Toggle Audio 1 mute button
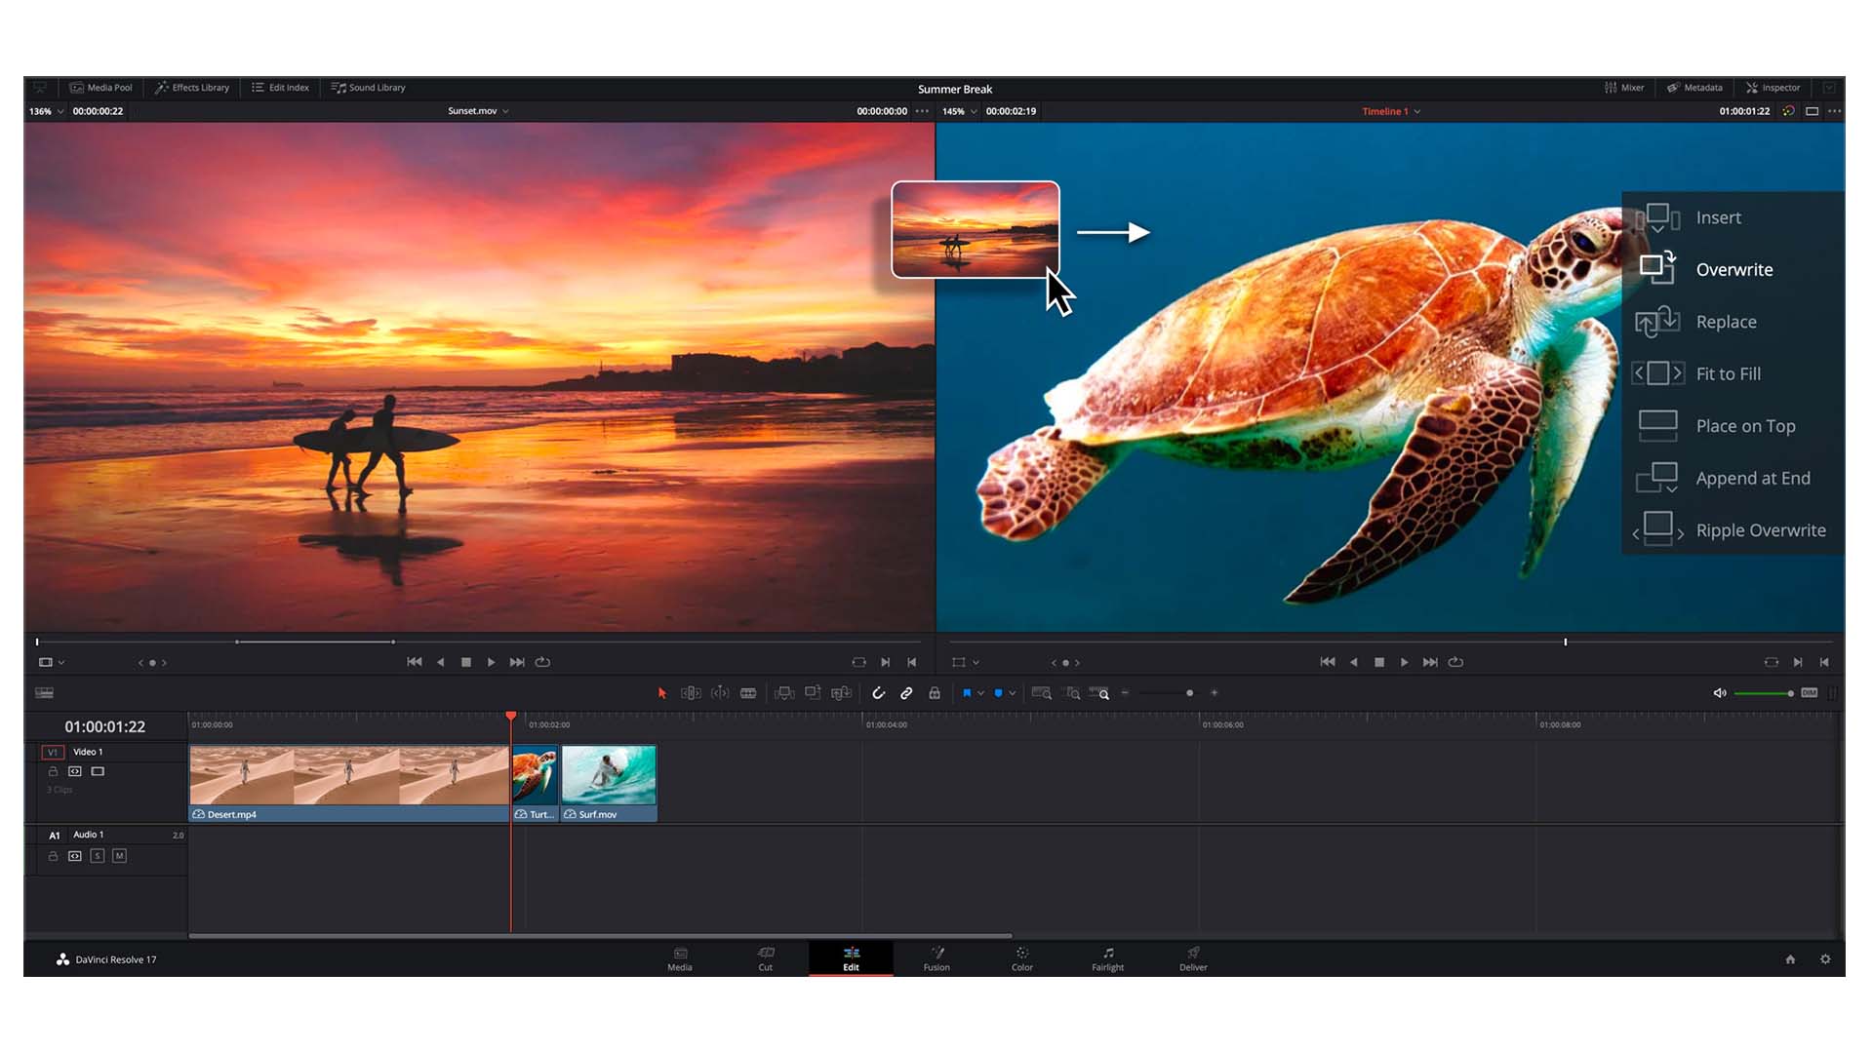 tap(120, 854)
